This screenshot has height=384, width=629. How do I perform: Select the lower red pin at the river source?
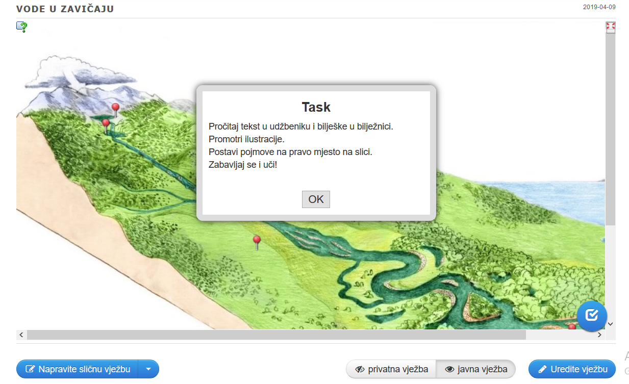pyautogui.click(x=106, y=124)
